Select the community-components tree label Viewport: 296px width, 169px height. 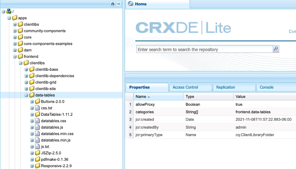(45, 31)
